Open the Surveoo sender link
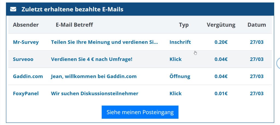Image resolution: width=280 pixels, height=125 pixels. tap(23, 59)
